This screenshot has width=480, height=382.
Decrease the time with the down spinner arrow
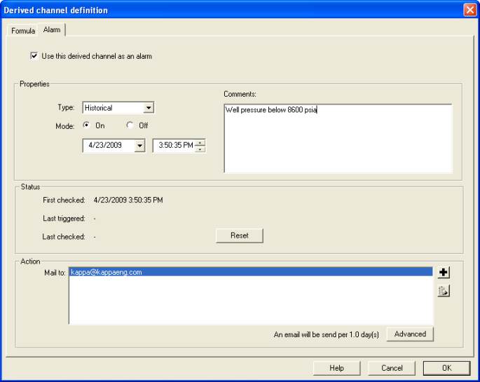click(200, 149)
